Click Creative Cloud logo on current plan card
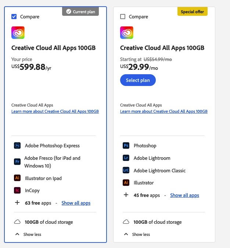This screenshot has width=230, height=248. tap(18, 33)
